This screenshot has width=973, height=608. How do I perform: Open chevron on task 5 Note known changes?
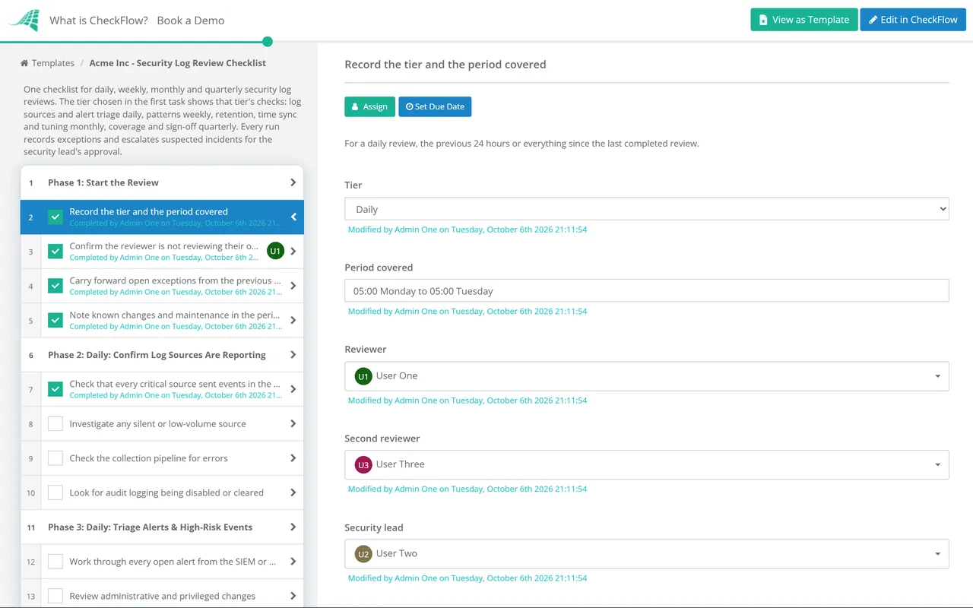(x=293, y=320)
